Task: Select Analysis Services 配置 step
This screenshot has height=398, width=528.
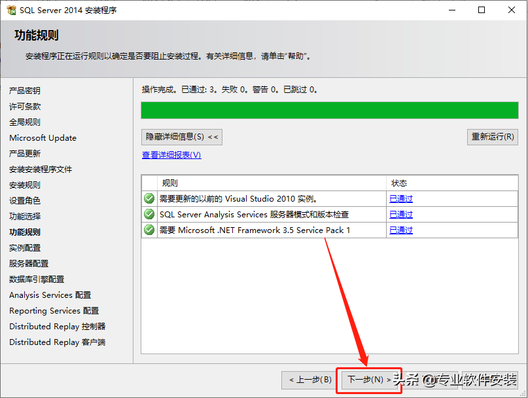Action: [50, 295]
